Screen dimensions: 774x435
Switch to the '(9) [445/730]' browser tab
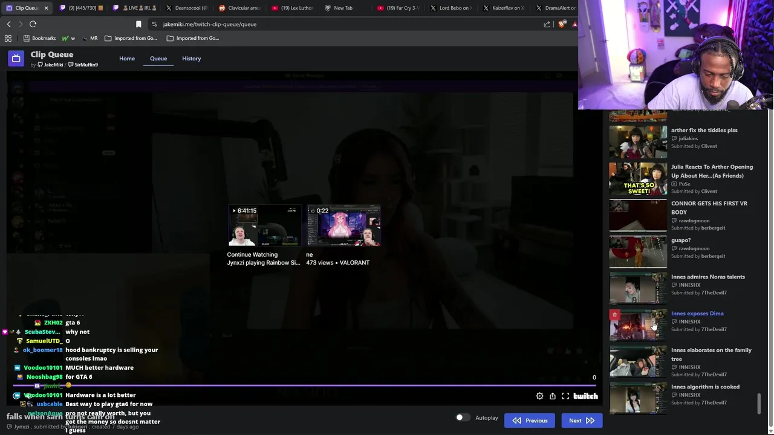click(x=81, y=8)
